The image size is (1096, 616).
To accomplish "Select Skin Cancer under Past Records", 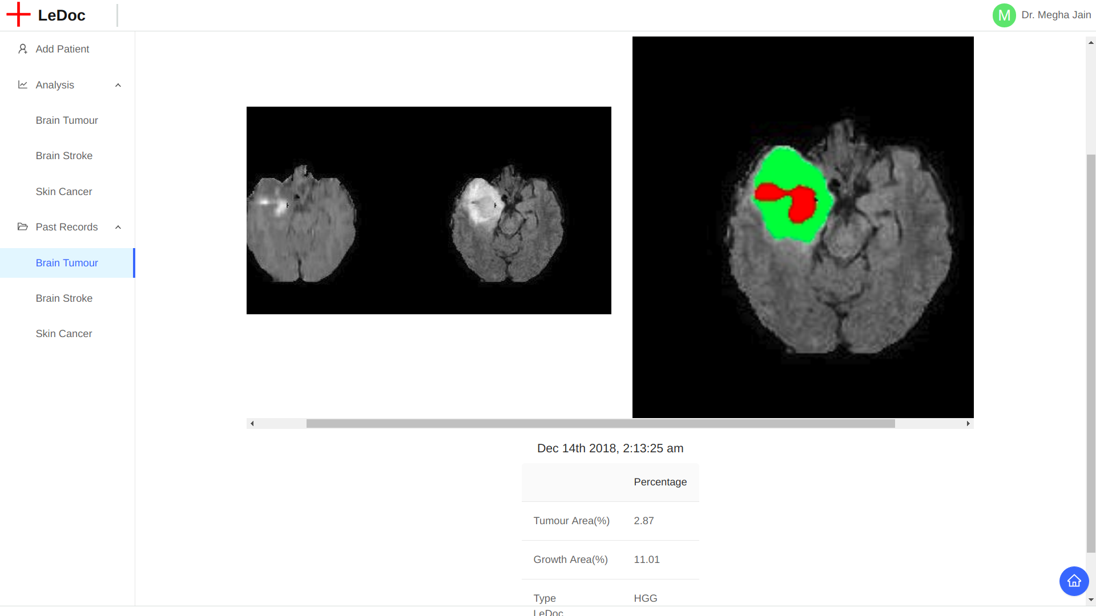I will [64, 334].
